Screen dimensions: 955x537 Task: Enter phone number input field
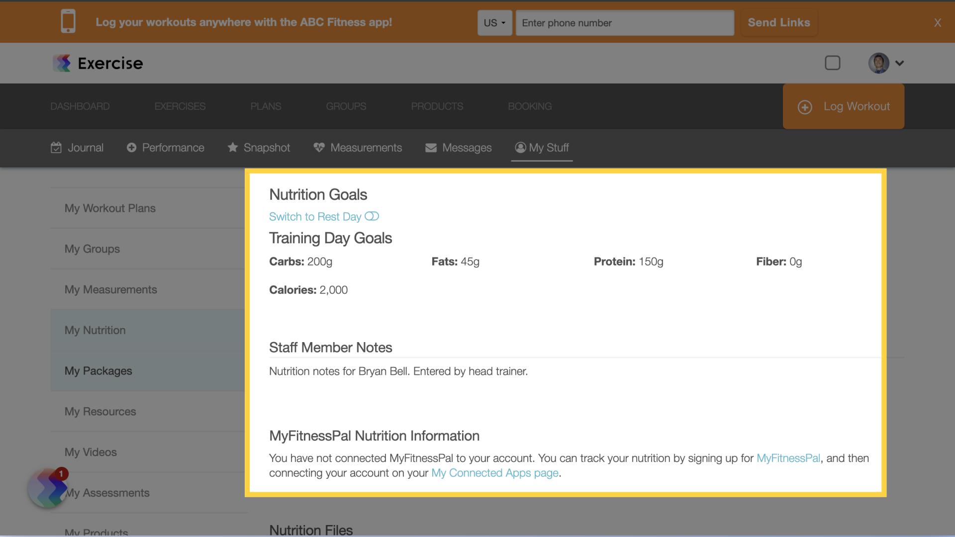click(x=623, y=22)
